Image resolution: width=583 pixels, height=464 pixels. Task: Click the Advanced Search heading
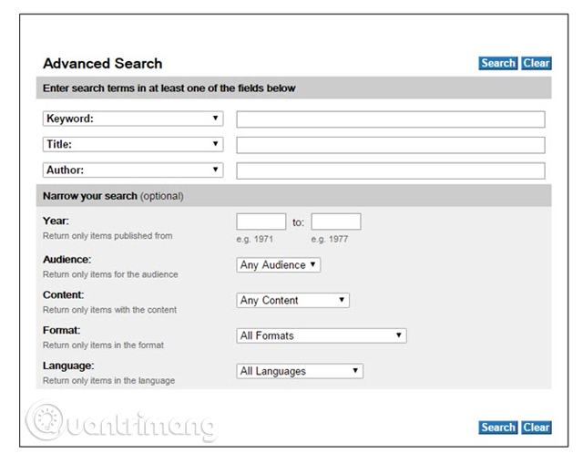(102, 64)
